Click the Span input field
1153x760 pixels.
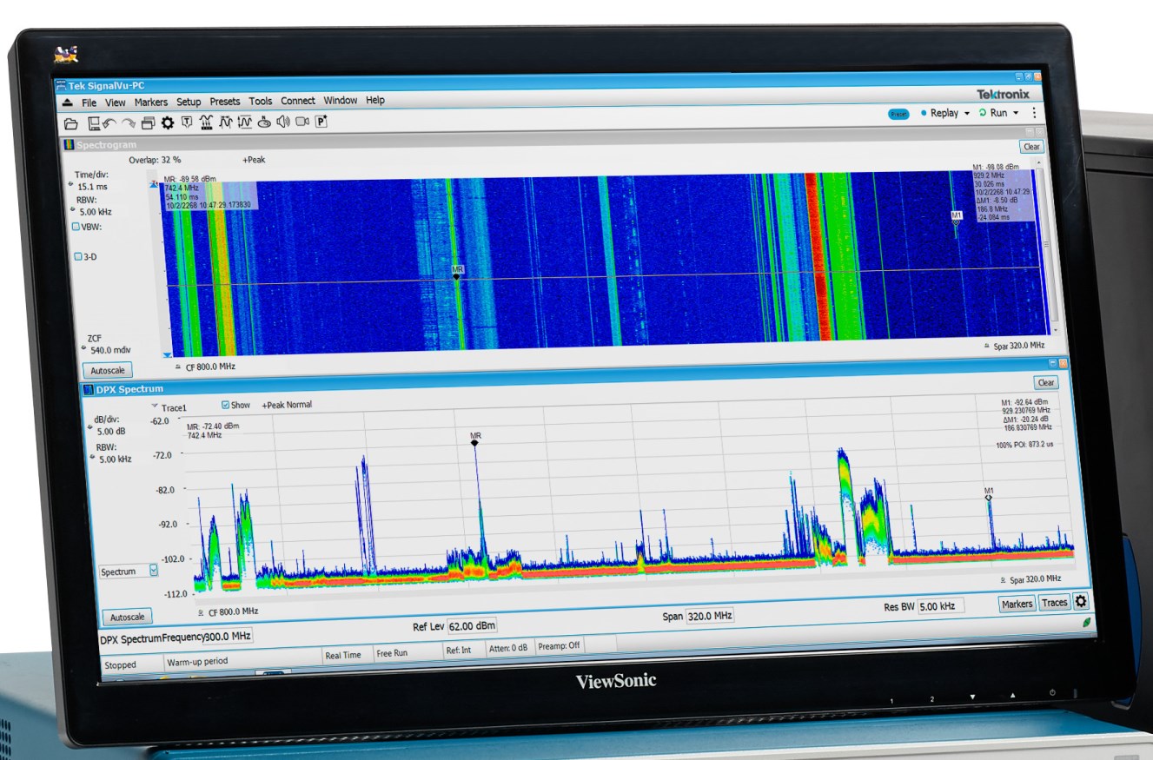click(710, 616)
